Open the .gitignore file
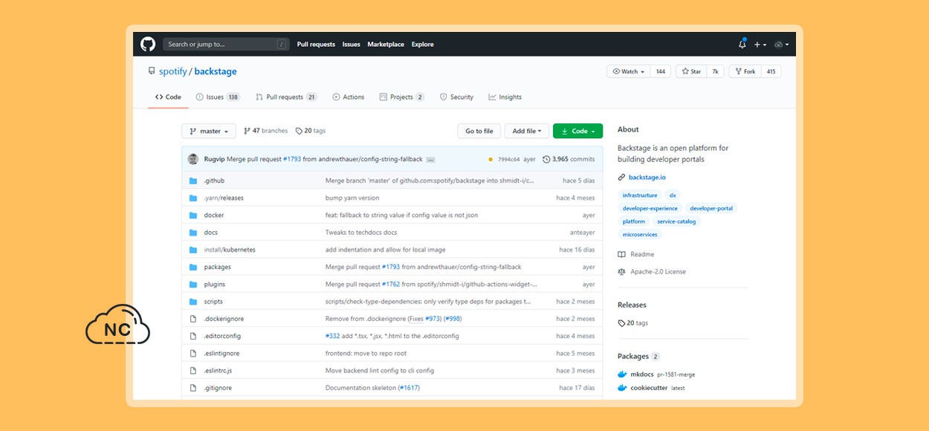The image size is (929, 431). coord(218,388)
